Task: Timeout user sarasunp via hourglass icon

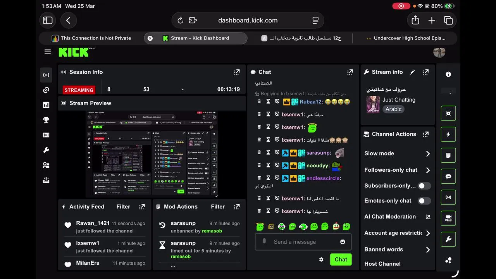Action: [x=268, y=153]
